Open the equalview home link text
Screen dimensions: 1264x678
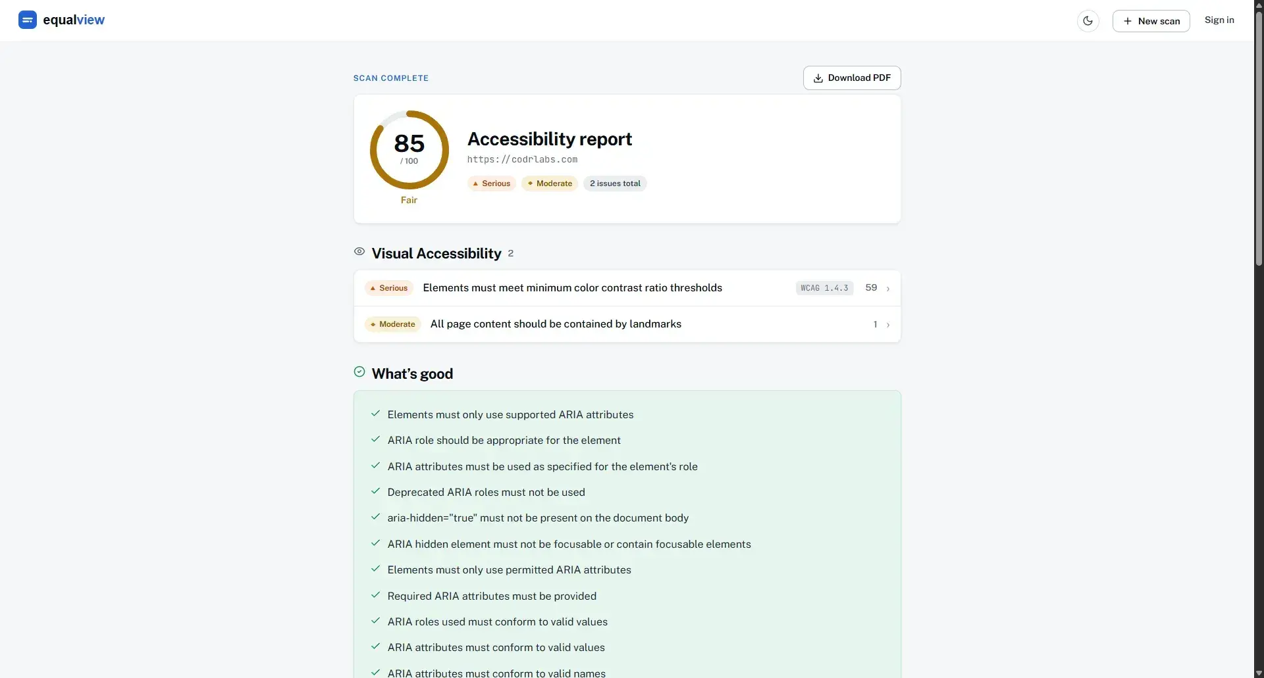(x=74, y=20)
